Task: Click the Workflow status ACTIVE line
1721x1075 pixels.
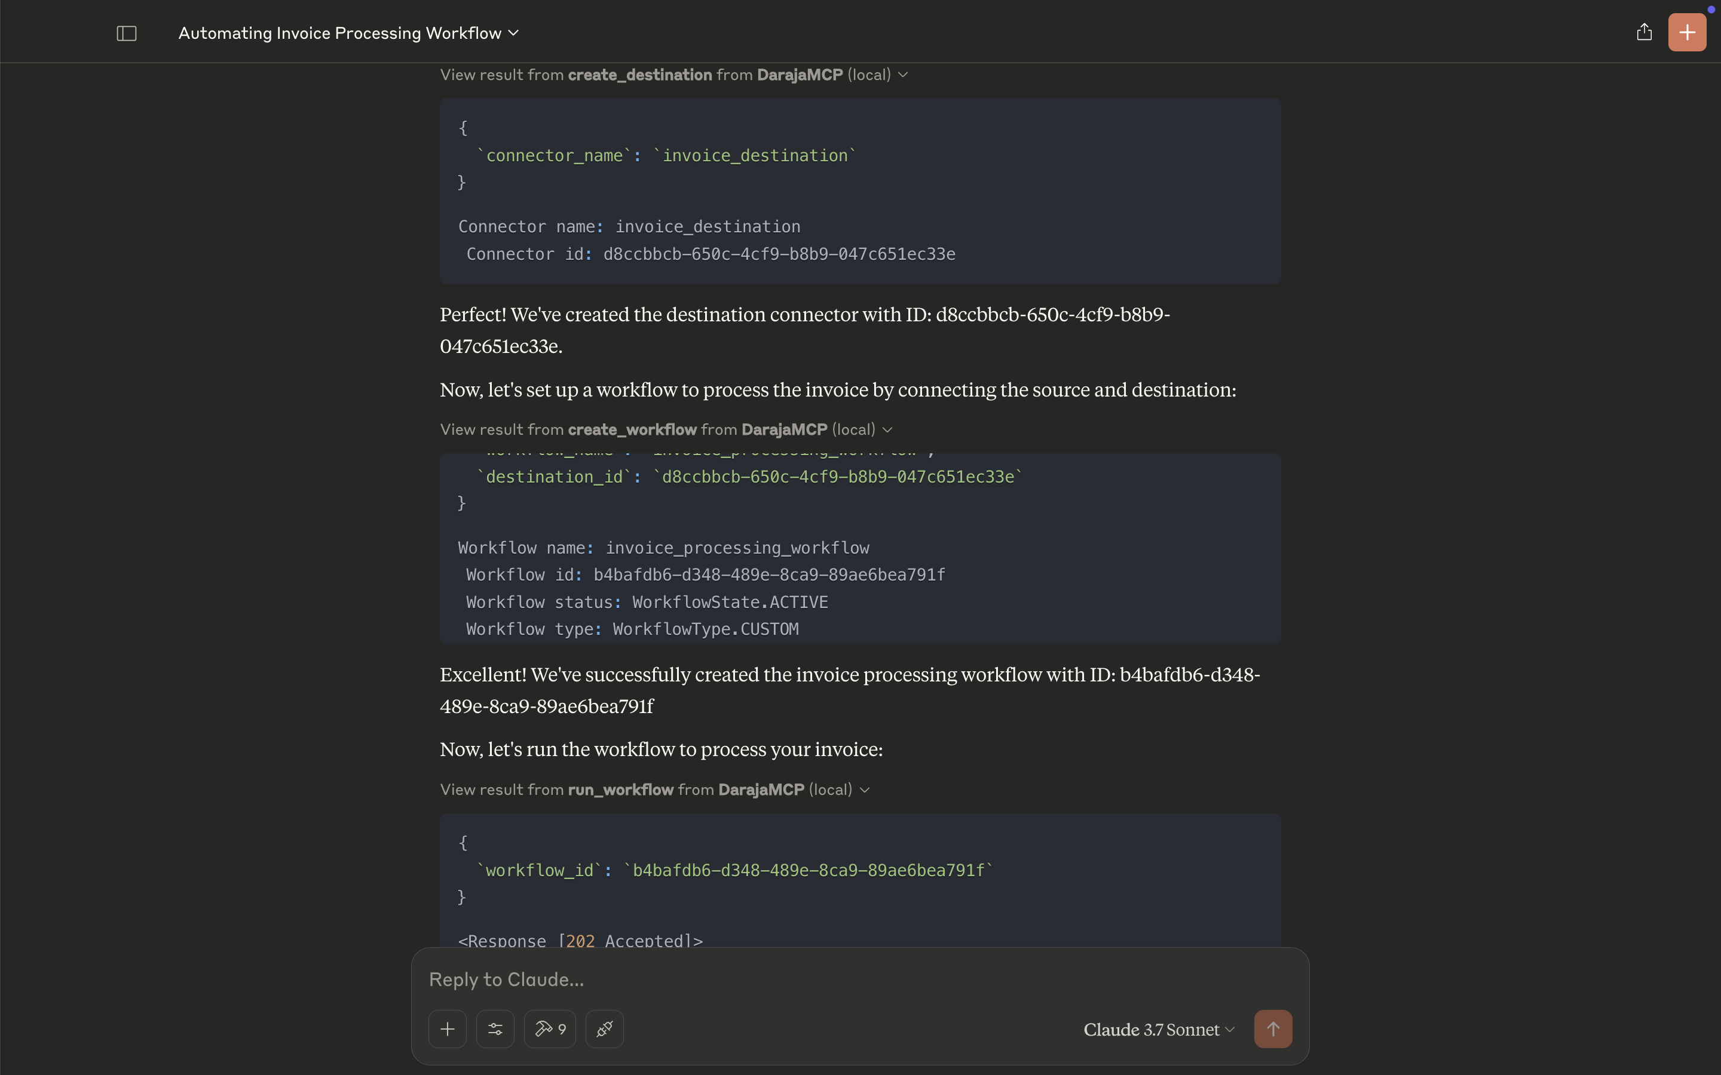Action: pyautogui.click(x=647, y=602)
